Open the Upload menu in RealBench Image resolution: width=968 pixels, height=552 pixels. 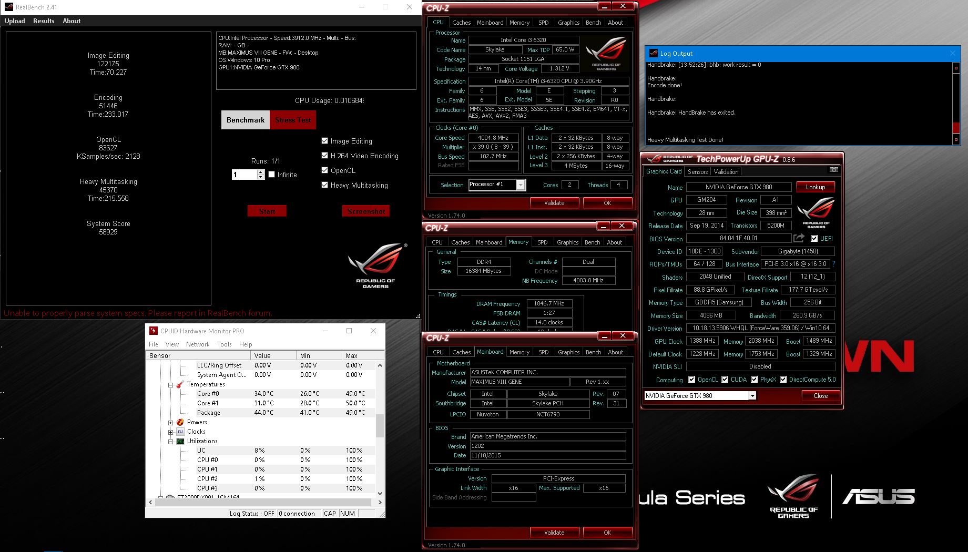pyautogui.click(x=15, y=21)
